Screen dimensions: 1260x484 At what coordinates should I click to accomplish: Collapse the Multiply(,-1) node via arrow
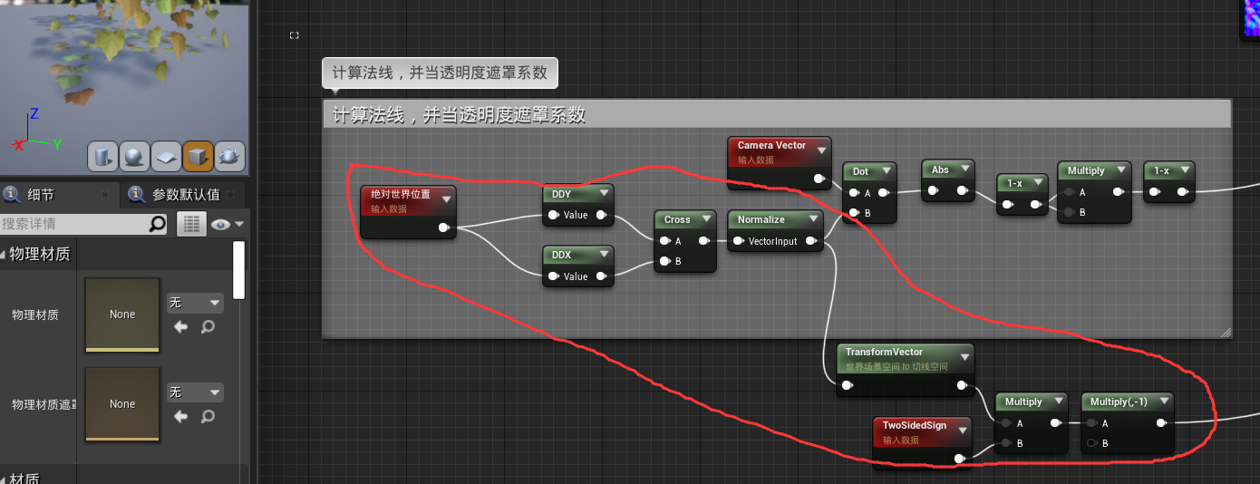pyautogui.click(x=1164, y=402)
